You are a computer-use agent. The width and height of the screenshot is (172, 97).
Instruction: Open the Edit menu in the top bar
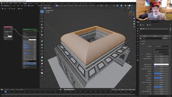coord(7,3)
